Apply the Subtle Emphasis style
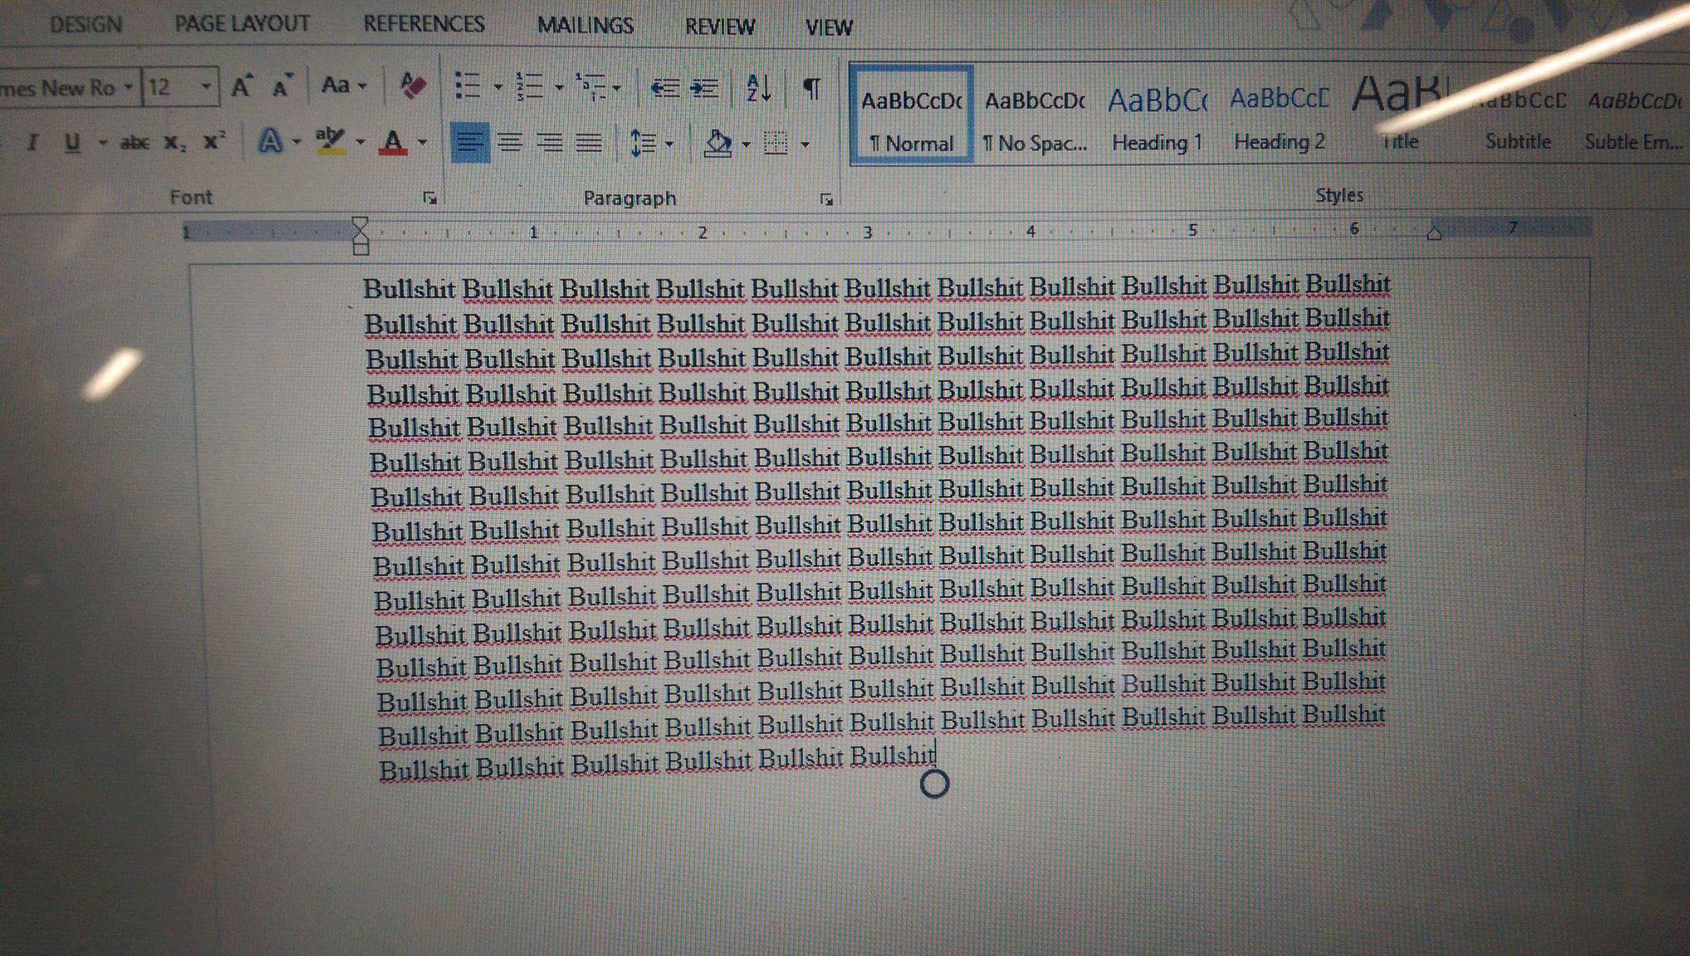This screenshot has height=956, width=1690. [x=1634, y=118]
